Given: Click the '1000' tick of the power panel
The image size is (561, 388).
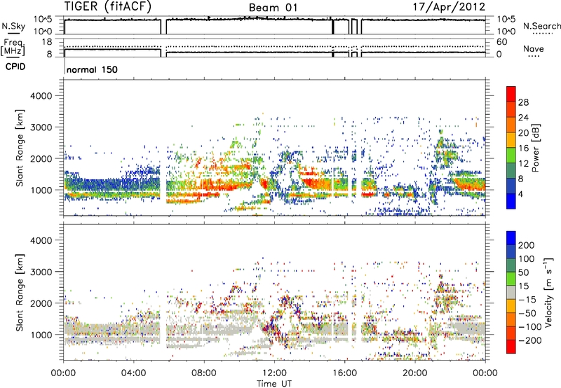Looking at the screenshot, I should coord(41,190).
